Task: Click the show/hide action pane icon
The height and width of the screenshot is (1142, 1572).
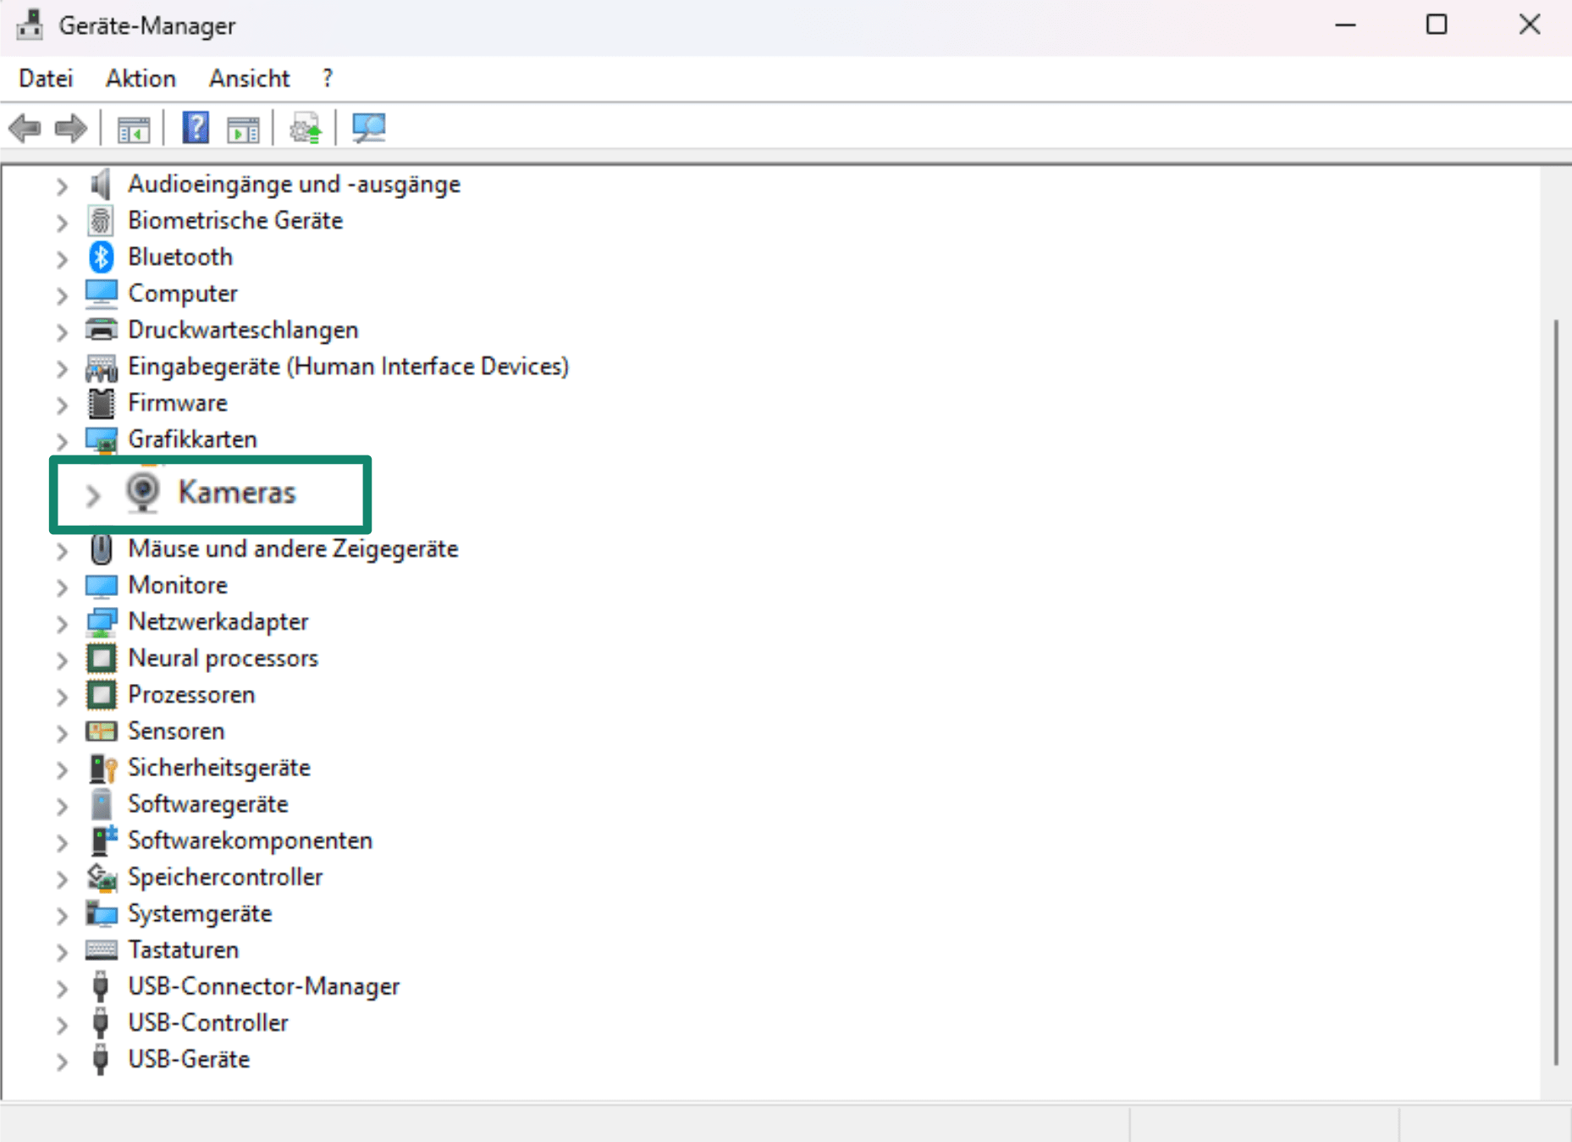Action: coord(244,129)
